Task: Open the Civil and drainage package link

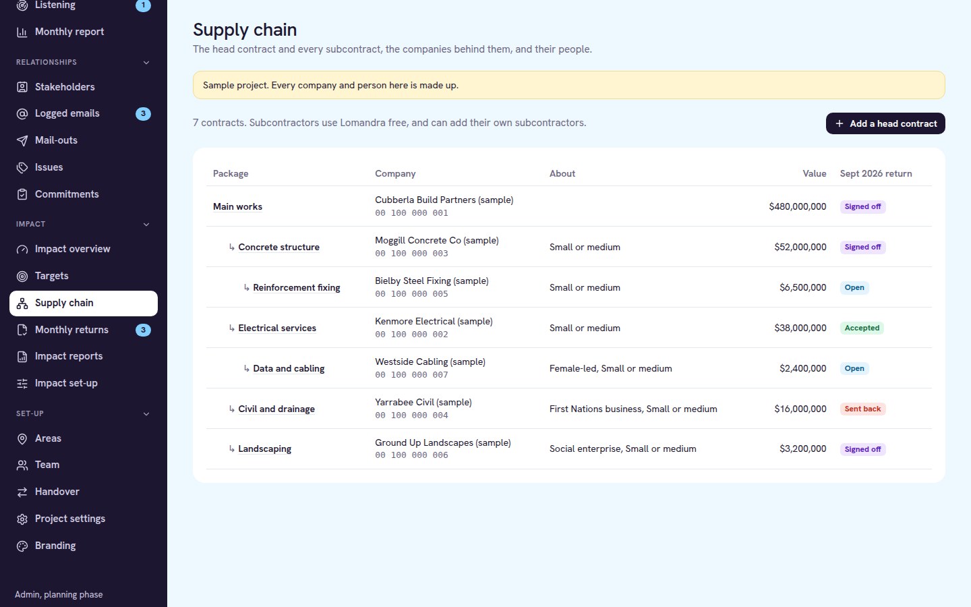Action: (x=276, y=409)
